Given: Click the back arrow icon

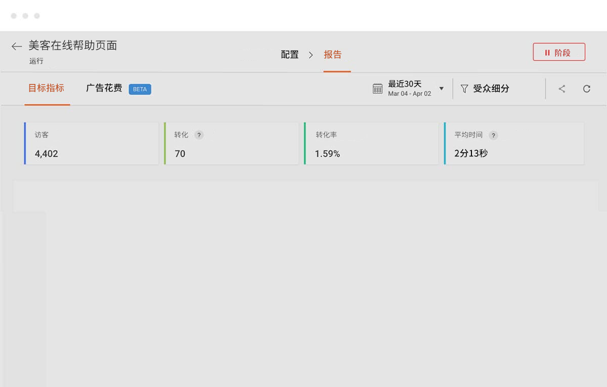Looking at the screenshot, I should point(17,47).
